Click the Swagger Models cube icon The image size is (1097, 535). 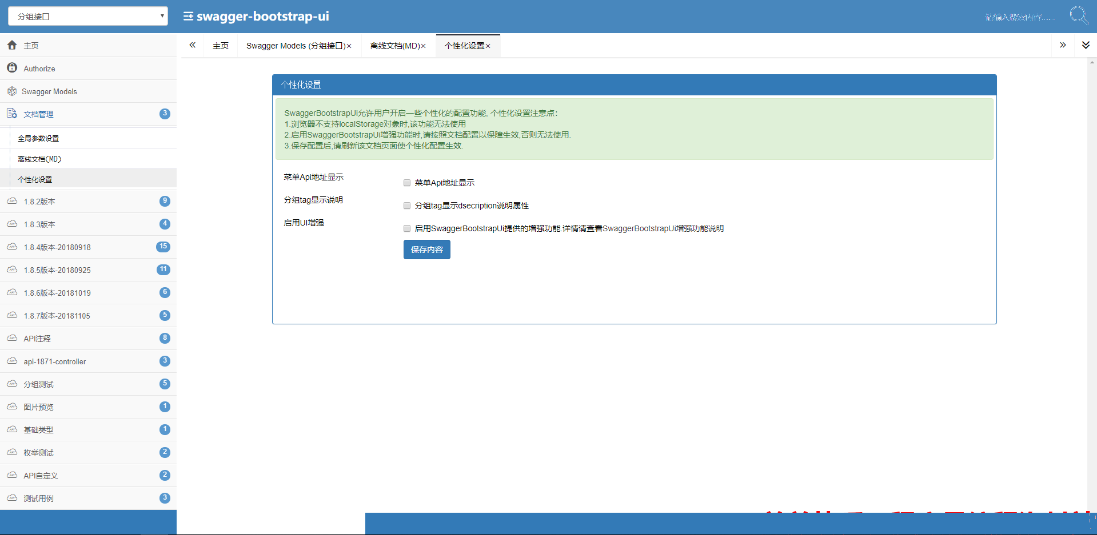(x=12, y=91)
